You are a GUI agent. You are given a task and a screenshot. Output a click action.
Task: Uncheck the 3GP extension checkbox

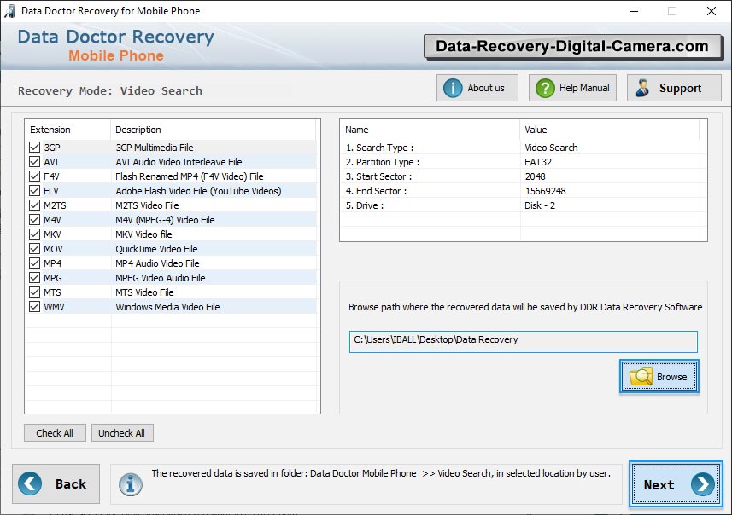click(34, 148)
